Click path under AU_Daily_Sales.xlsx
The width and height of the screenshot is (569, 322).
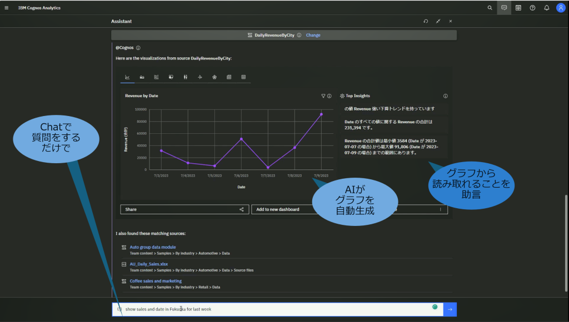point(192,270)
